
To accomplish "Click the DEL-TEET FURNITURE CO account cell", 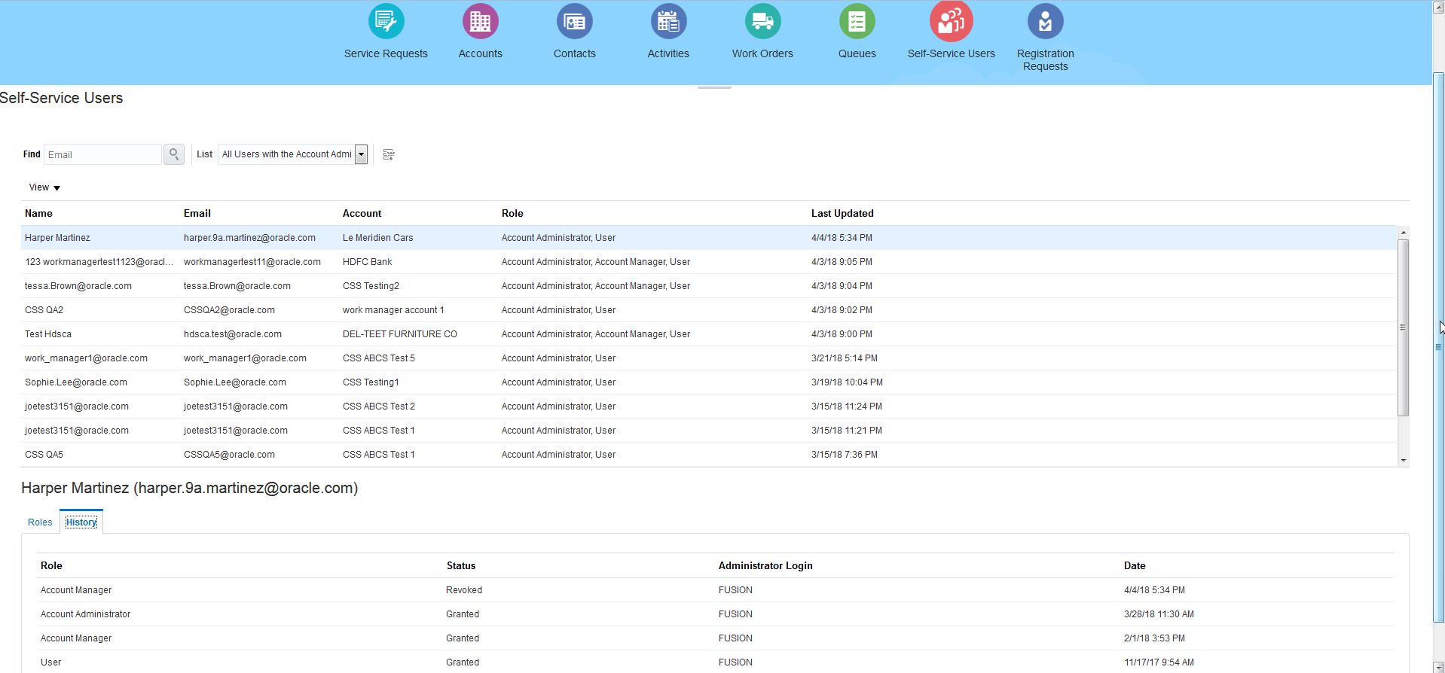I will tap(400, 334).
